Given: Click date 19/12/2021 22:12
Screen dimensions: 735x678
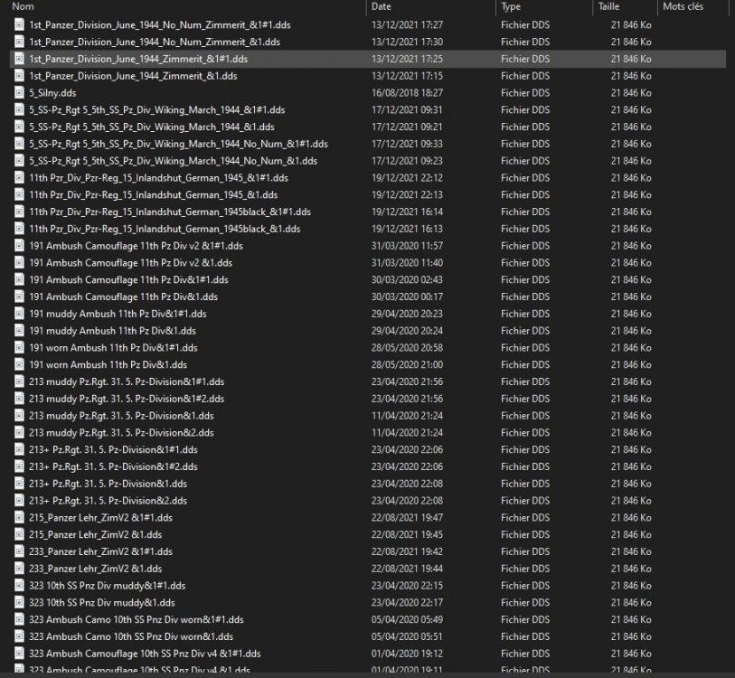Looking at the screenshot, I should point(407,178).
